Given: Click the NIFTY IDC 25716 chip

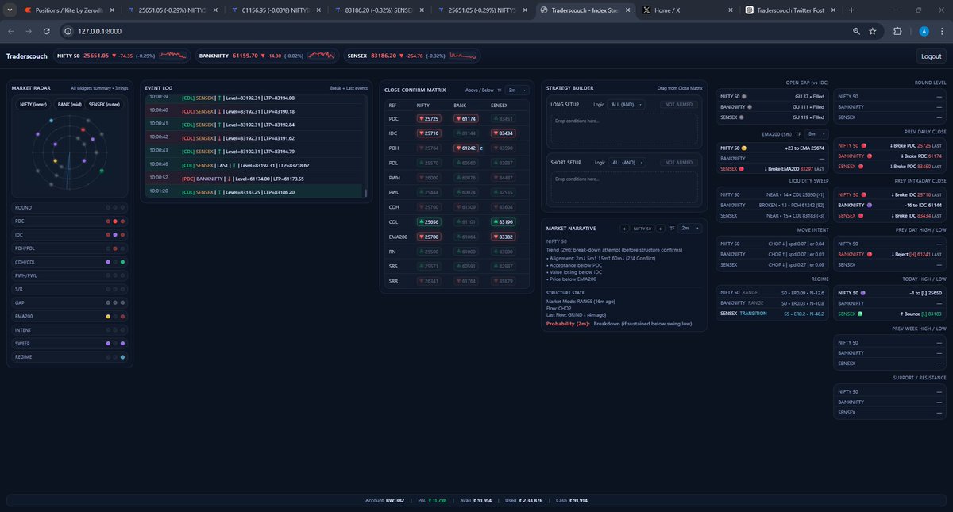Looking at the screenshot, I should (x=427, y=133).
